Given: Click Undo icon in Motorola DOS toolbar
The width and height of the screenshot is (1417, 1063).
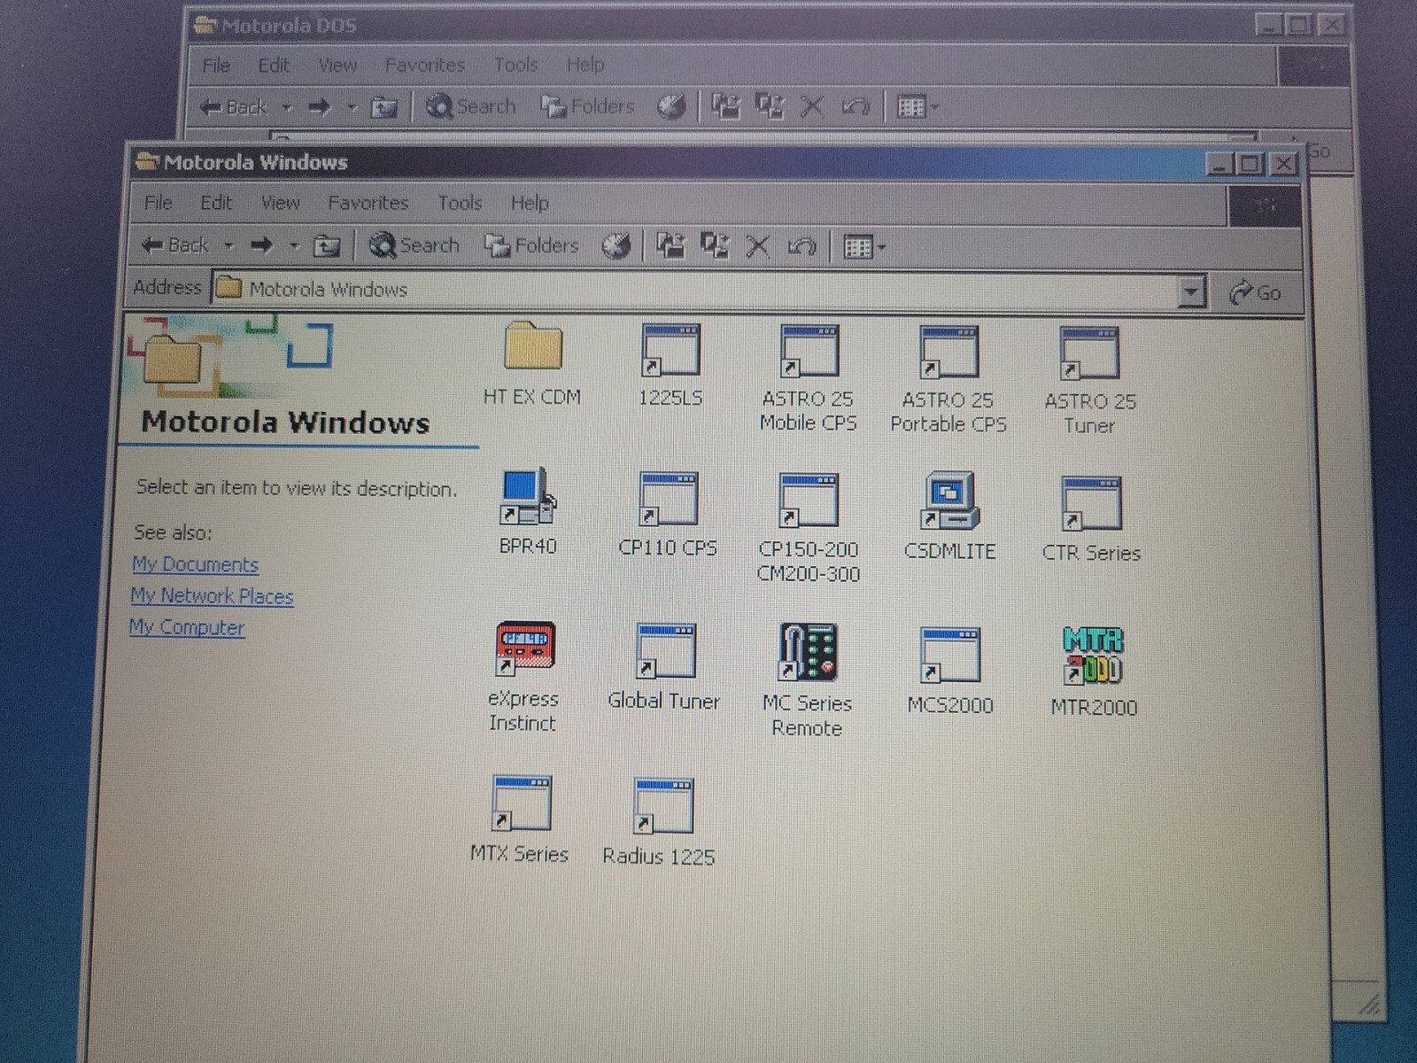Looking at the screenshot, I should [855, 107].
